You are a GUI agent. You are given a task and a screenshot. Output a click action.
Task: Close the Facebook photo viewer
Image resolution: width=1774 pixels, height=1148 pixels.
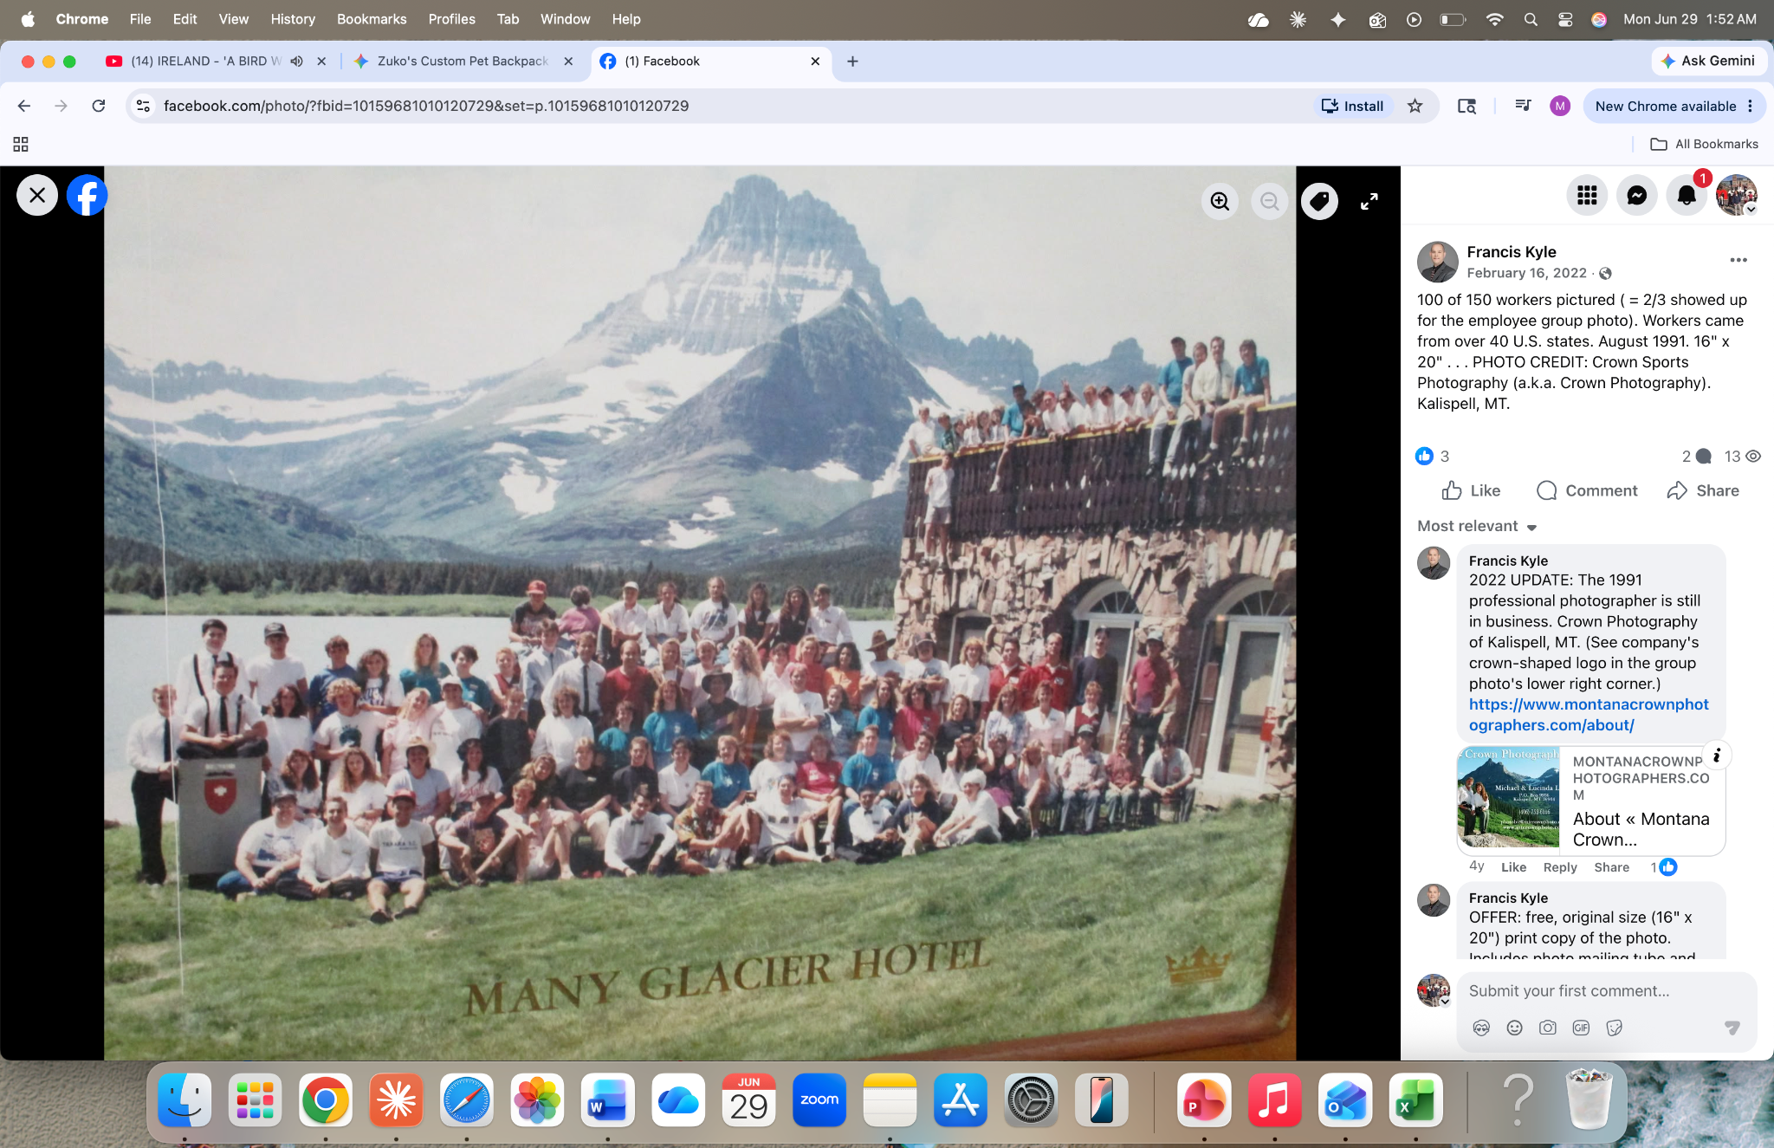tap(37, 196)
